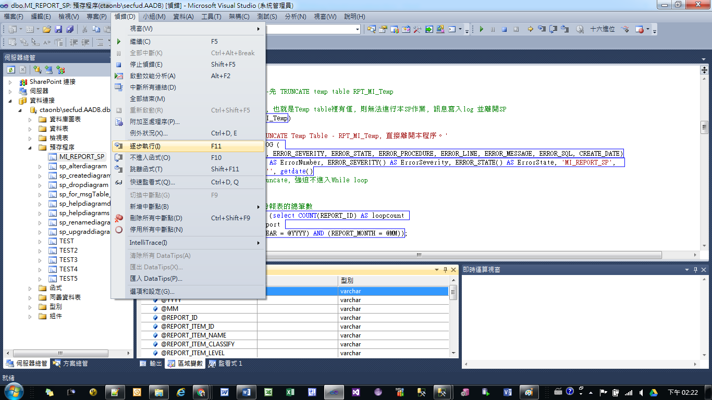Click the Connect to Database icon
The height and width of the screenshot is (400, 712).
coord(36,69)
